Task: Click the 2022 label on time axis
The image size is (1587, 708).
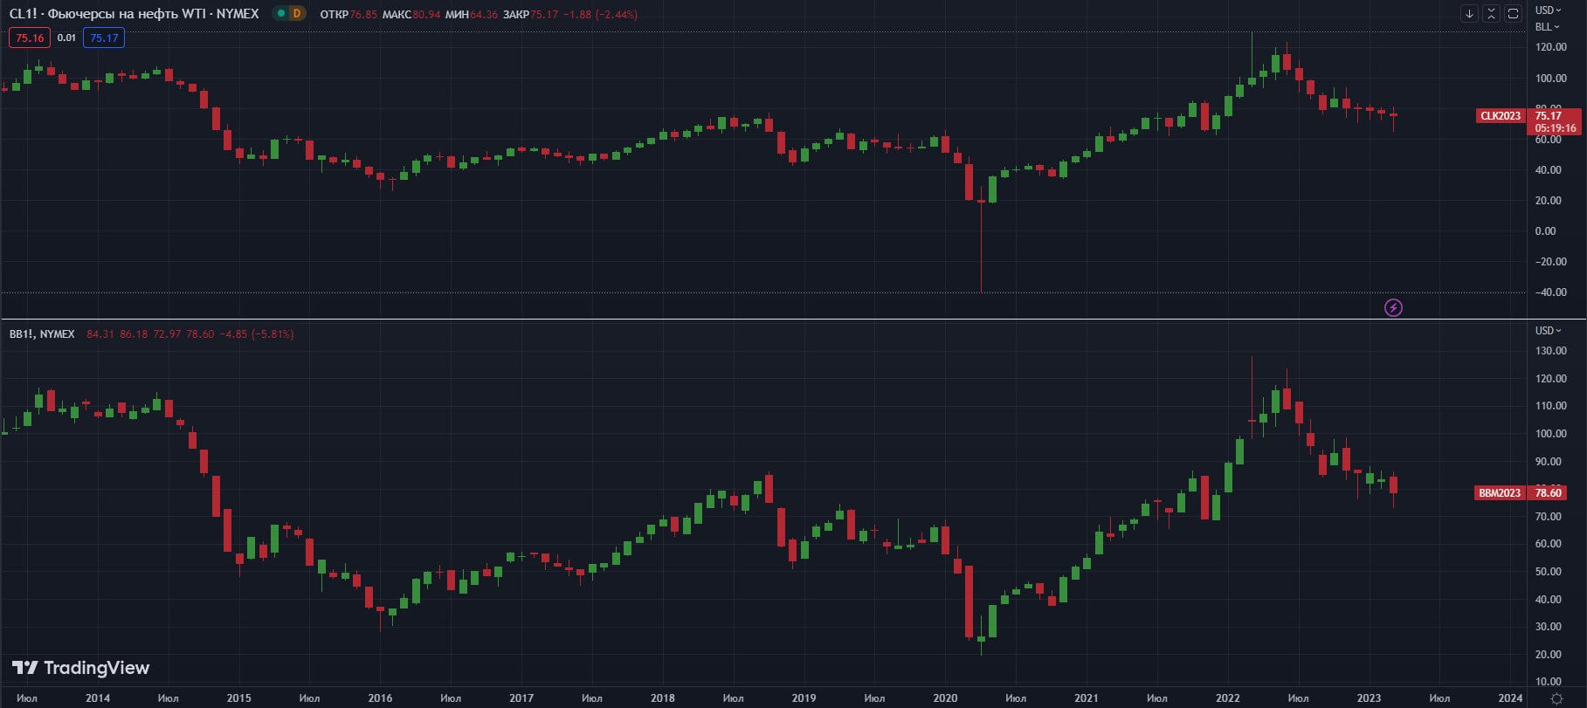Action: (x=1228, y=698)
